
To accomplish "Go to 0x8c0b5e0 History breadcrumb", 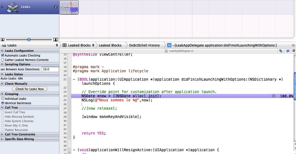I will (144, 45).
